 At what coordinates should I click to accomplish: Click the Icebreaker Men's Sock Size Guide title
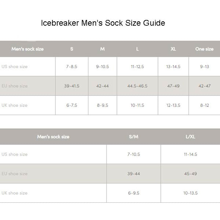[103, 23]
